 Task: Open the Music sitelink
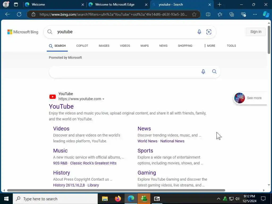(60, 151)
